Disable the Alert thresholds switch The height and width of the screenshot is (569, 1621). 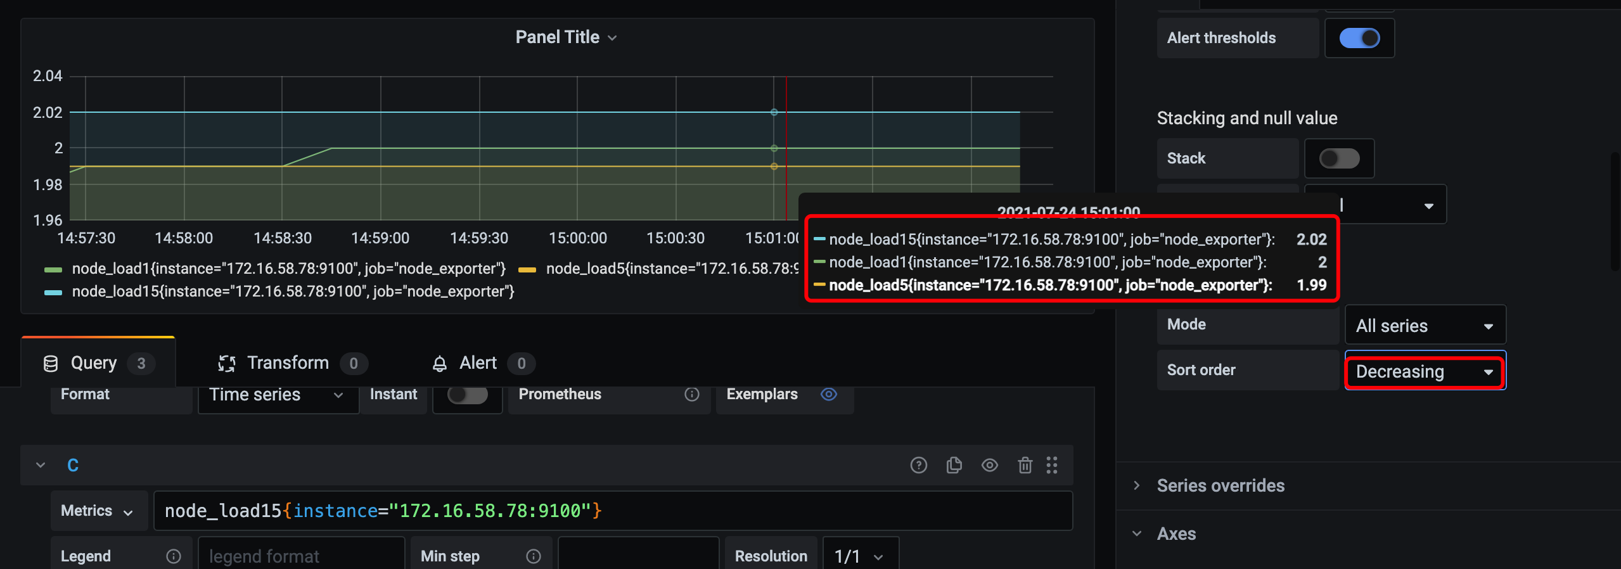[1359, 38]
